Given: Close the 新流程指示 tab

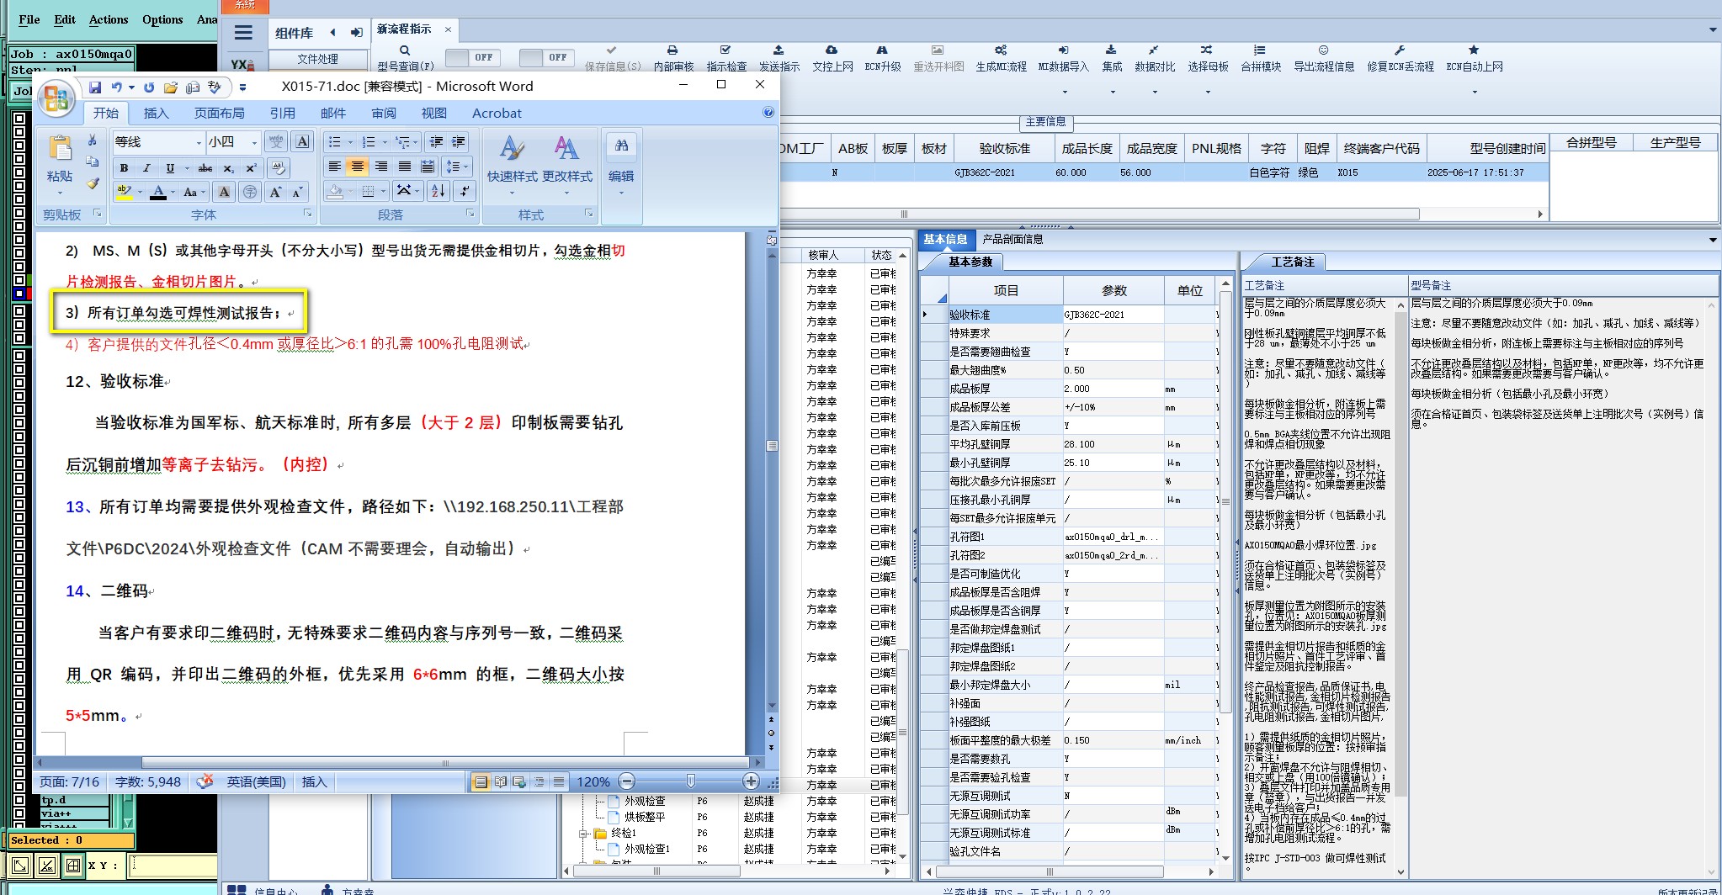Looking at the screenshot, I should point(448,29).
